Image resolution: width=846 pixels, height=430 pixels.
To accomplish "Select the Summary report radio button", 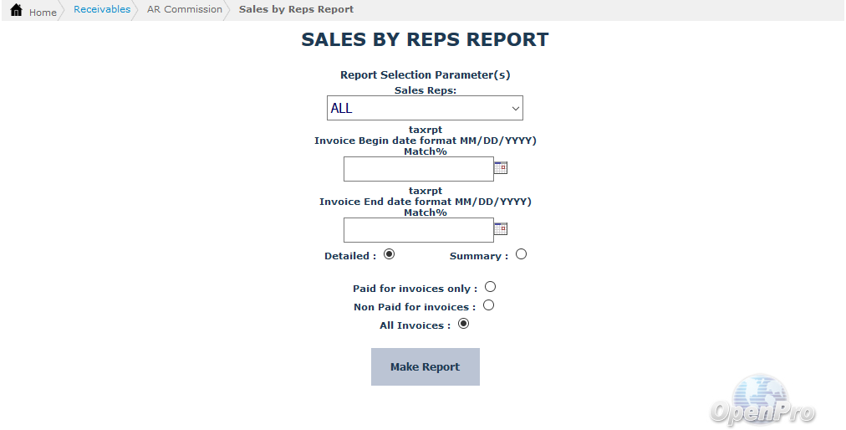I will (522, 254).
